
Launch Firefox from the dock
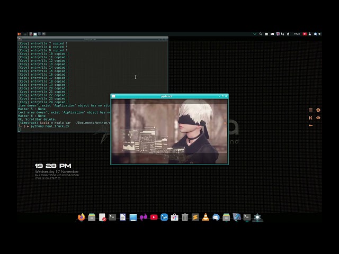[81, 217]
